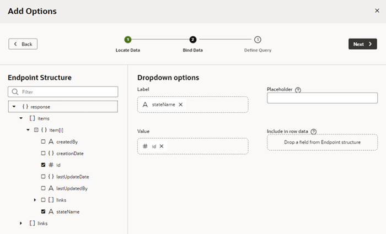The width and height of the screenshot is (386, 234).
Task: Select the response tree row label
Action: point(40,107)
